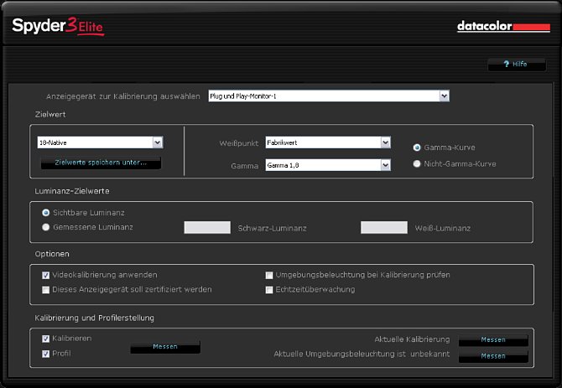The image size is (562, 388).
Task: Uncheck the Kalibrieren checkbox
Action: click(x=46, y=339)
